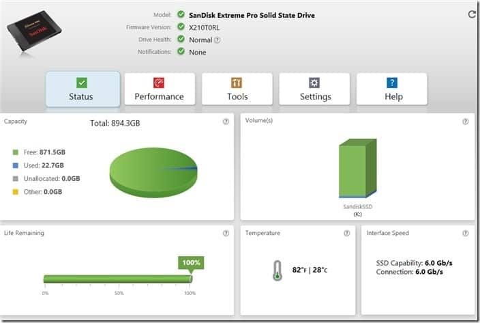Open the Status tab
Viewport: 480px width, 323px height.
(x=82, y=89)
